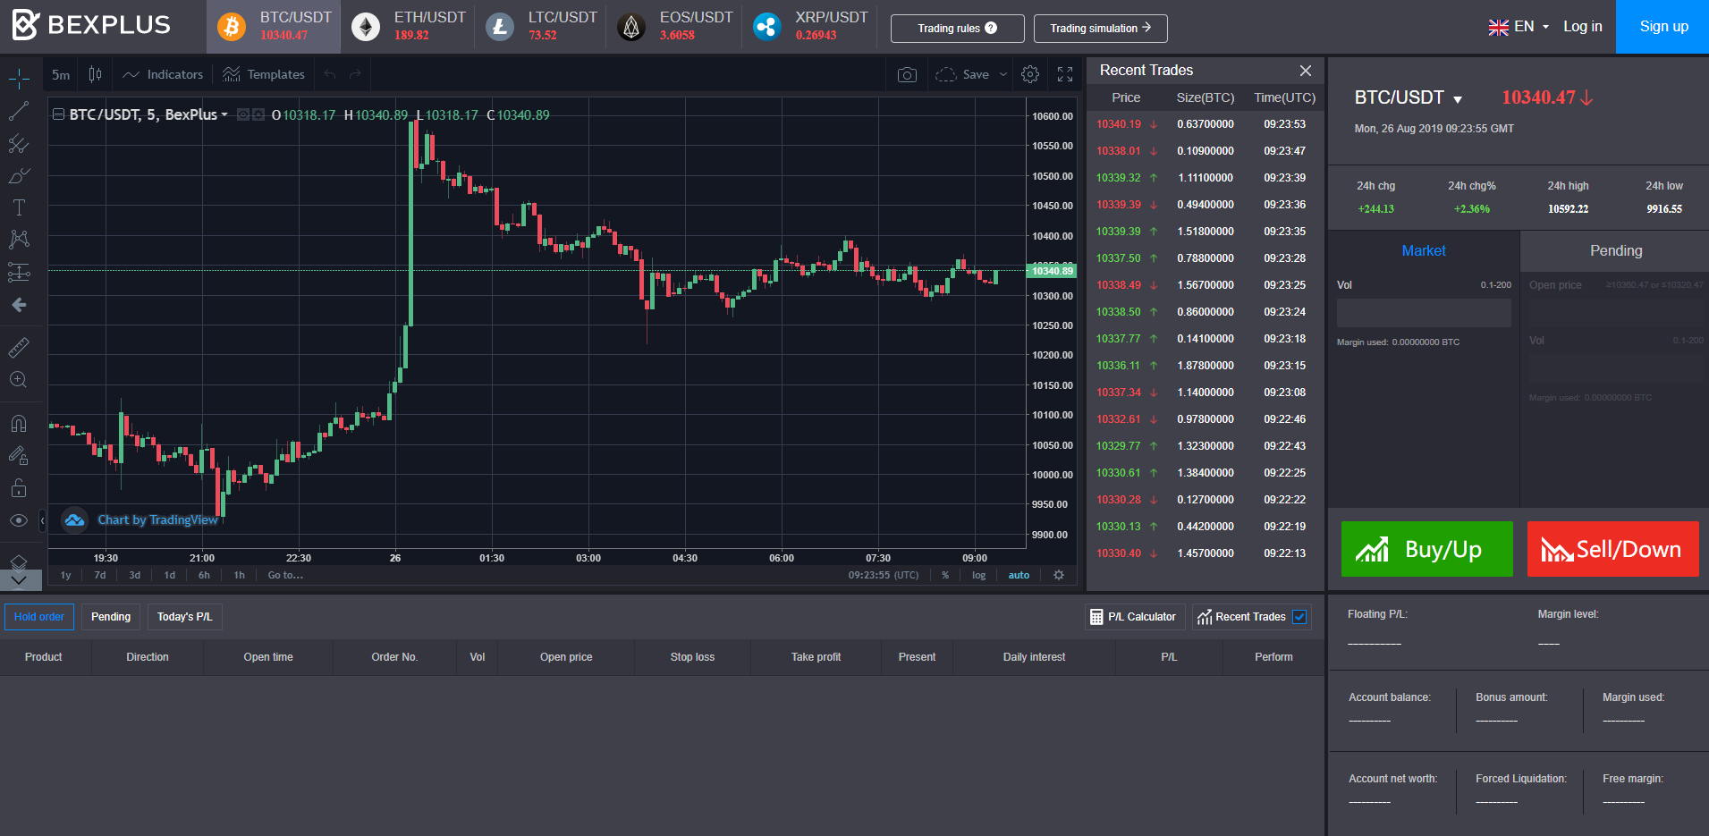Set chart range to 7d
The height and width of the screenshot is (836, 1709).
click(100, 575)
